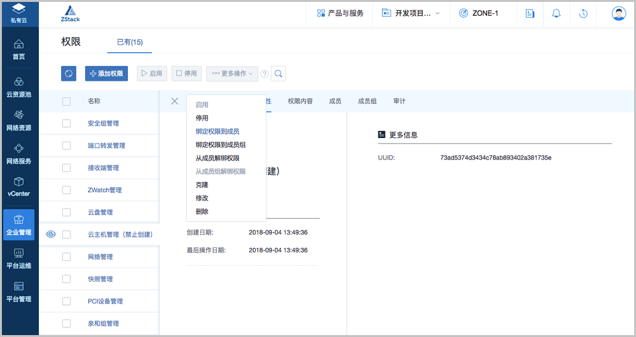Tick the checkbox for ZWatch管理
This screenshot has width=636, height=337.
(67, 190)
